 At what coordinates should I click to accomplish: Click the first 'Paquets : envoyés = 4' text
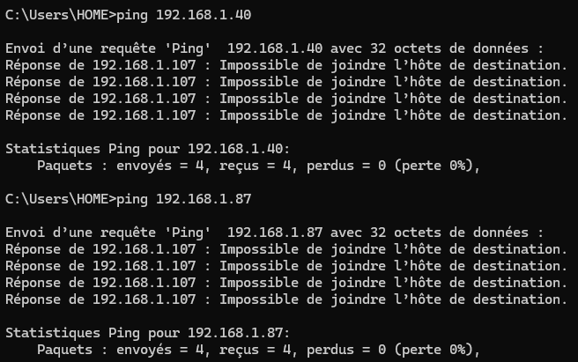(121, 166)
